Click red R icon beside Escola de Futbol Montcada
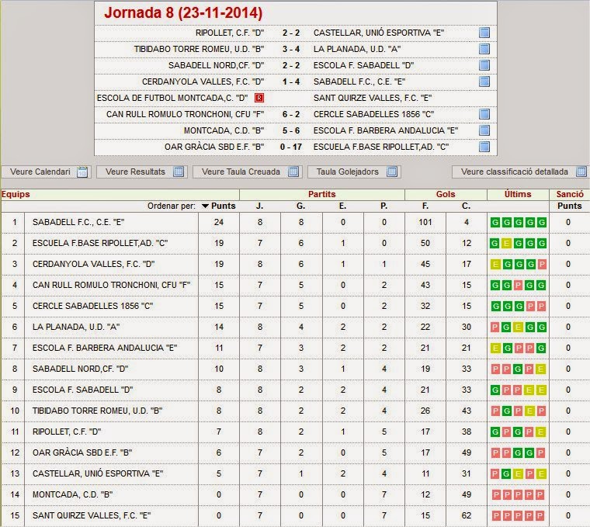This screenshot has width=590, height=527. click(x=259, y=98)
